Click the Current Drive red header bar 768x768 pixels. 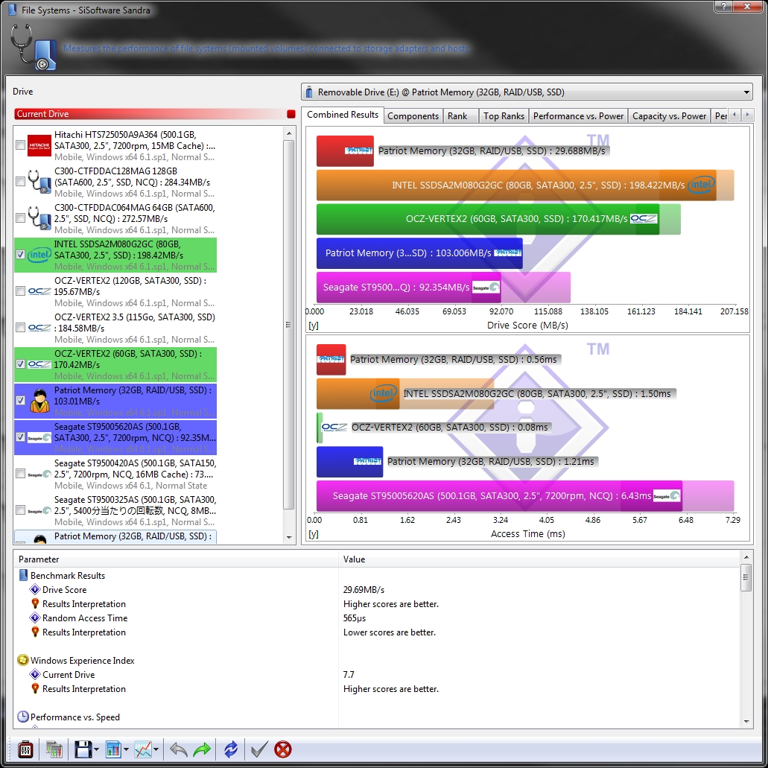click(155, 114)
